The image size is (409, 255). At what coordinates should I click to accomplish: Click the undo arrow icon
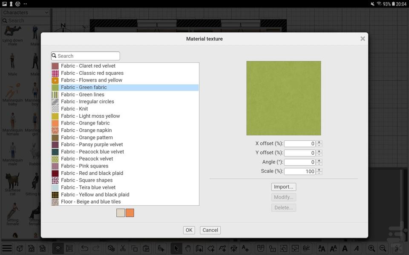85,248
